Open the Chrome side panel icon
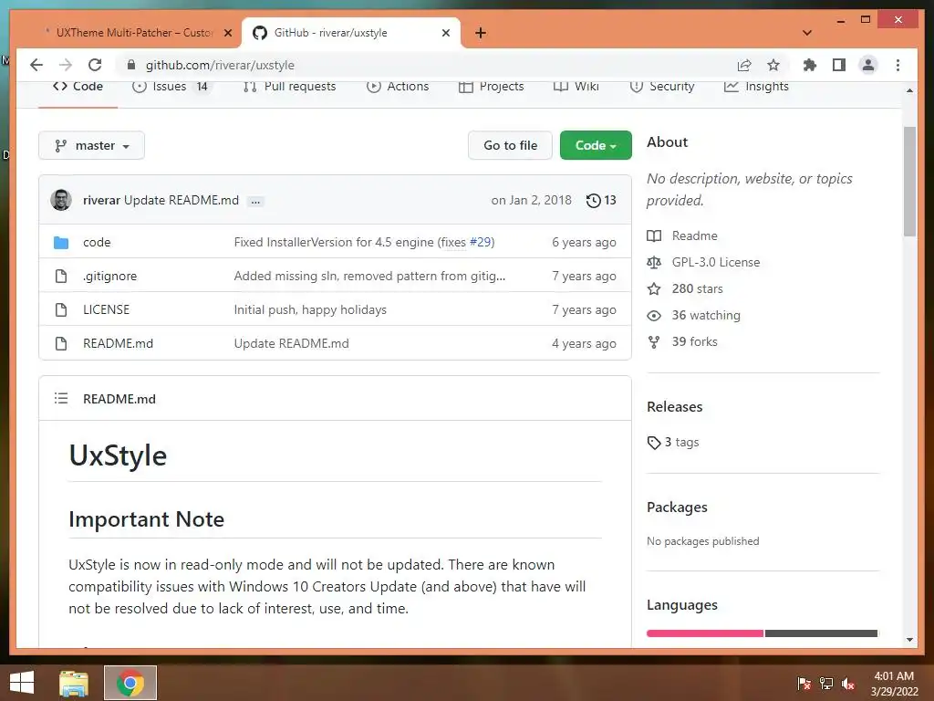 point(839,65)
